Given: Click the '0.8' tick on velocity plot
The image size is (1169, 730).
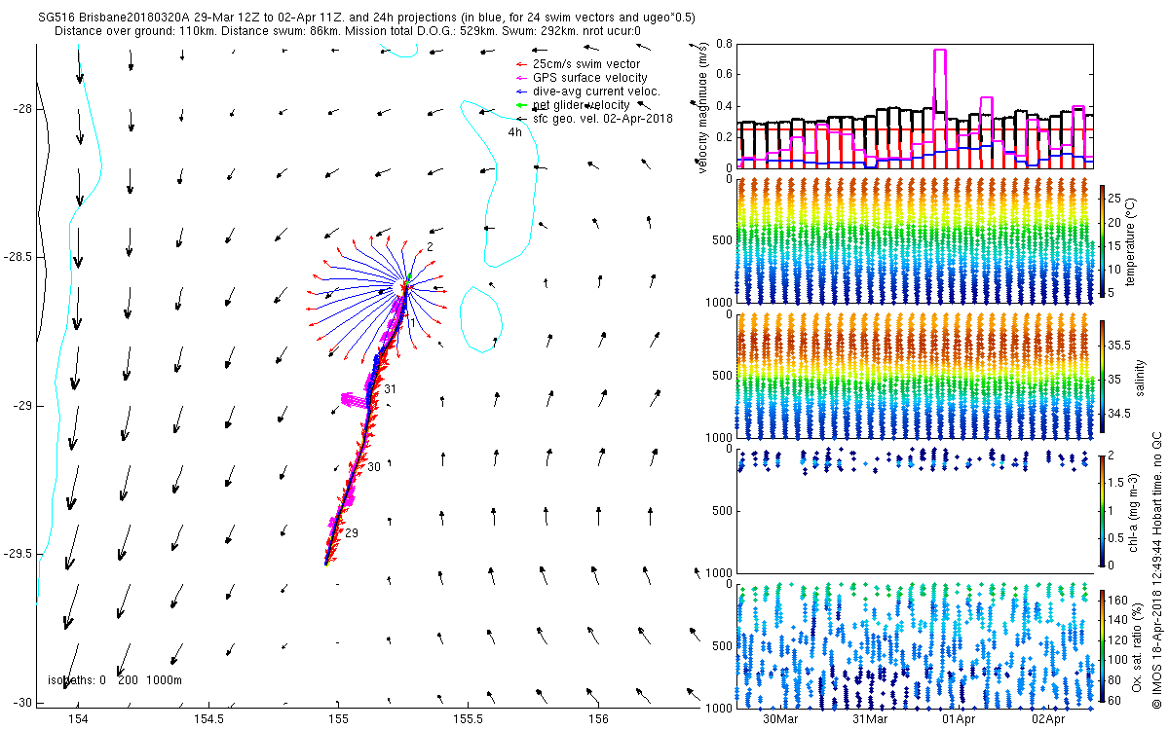Looking at the screenshot, I should (723, 44).
